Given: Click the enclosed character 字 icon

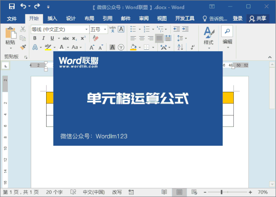Looking at the screenshot, I should coord(121,47).
